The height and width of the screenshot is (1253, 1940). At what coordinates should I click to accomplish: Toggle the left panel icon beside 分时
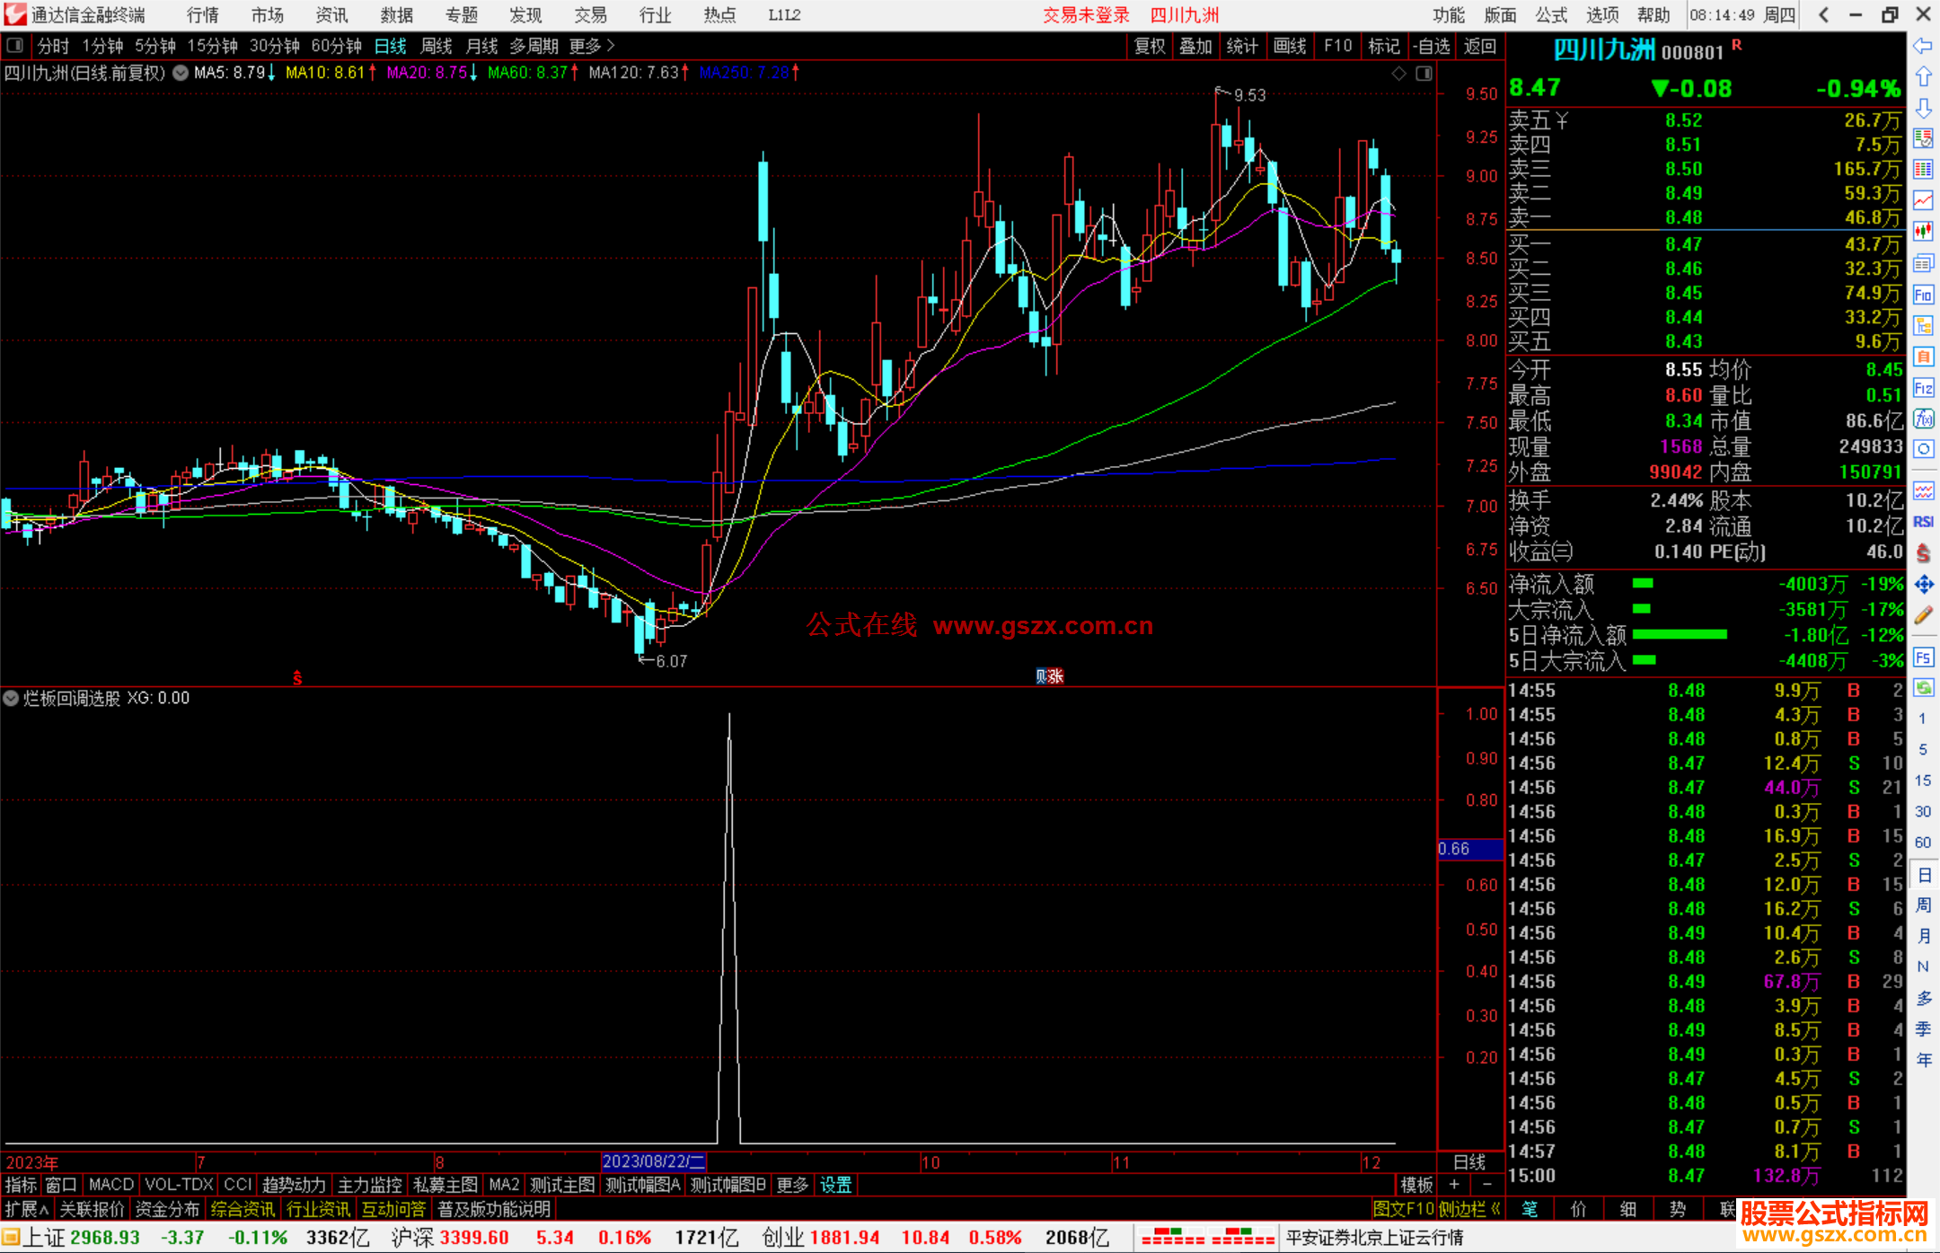click(x=15, y=46)
